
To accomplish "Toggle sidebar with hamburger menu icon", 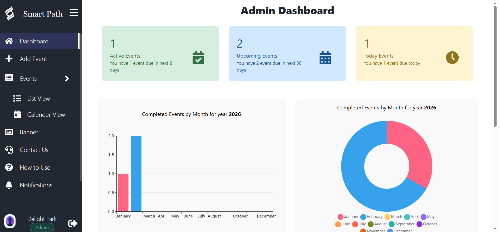I will (x=73, y=13).
